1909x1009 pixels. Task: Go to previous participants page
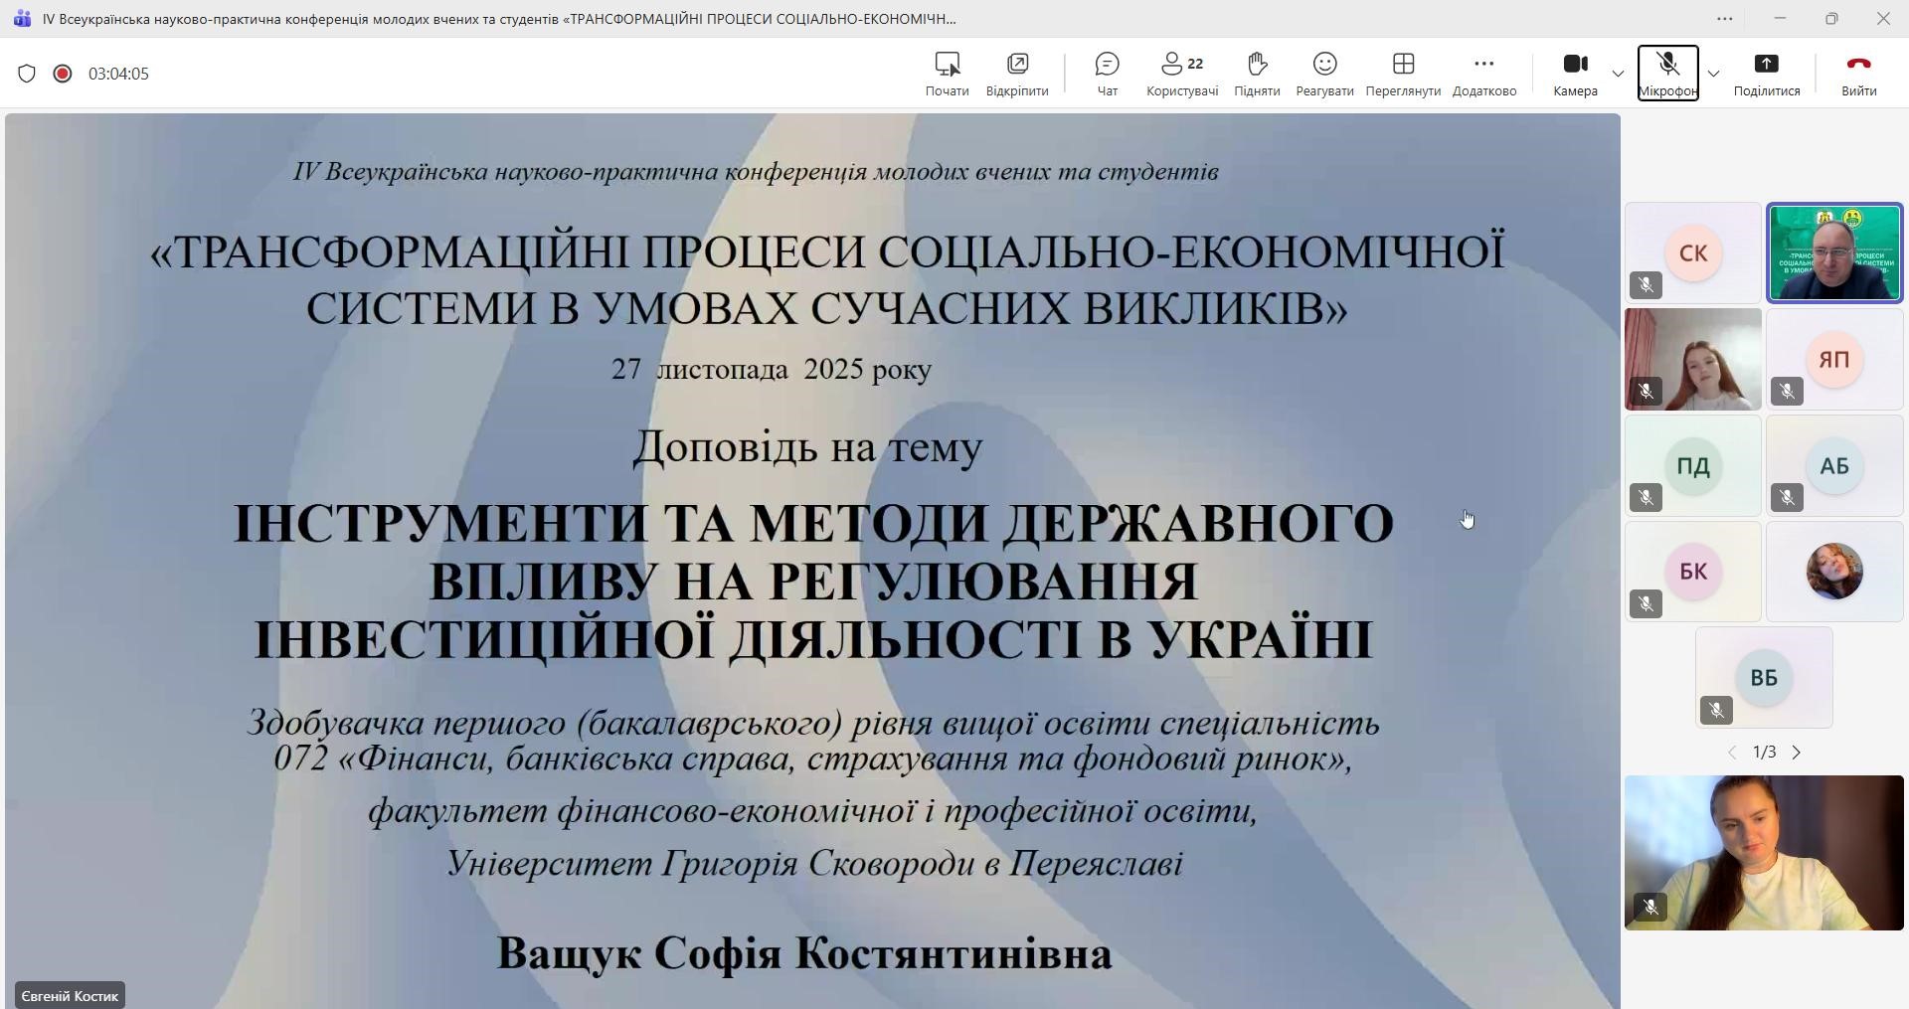coord(1732,753)
